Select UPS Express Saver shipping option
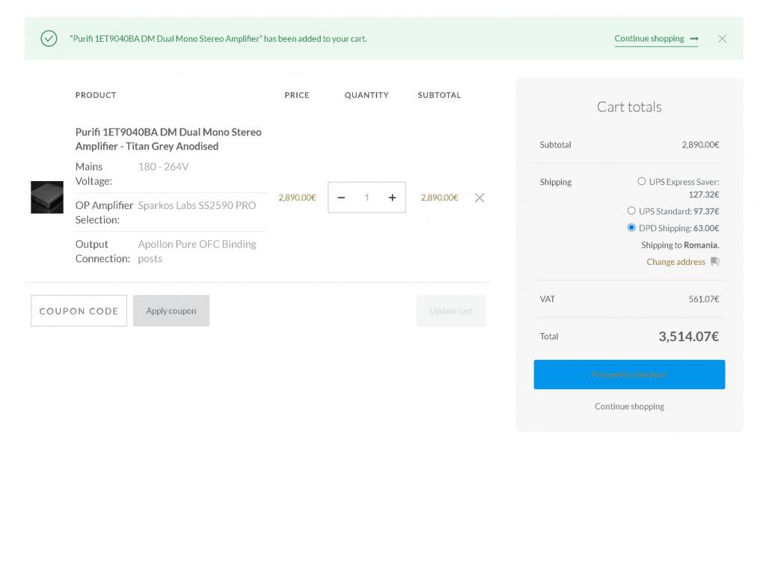This screenshot has height=571, width=766. click(642, 181)
